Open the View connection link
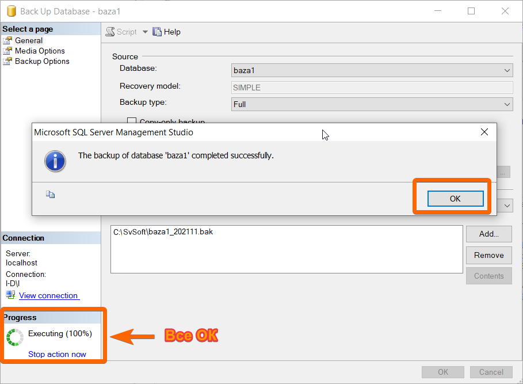The width and height of the screenshot is (523, 384). point(49,295)
